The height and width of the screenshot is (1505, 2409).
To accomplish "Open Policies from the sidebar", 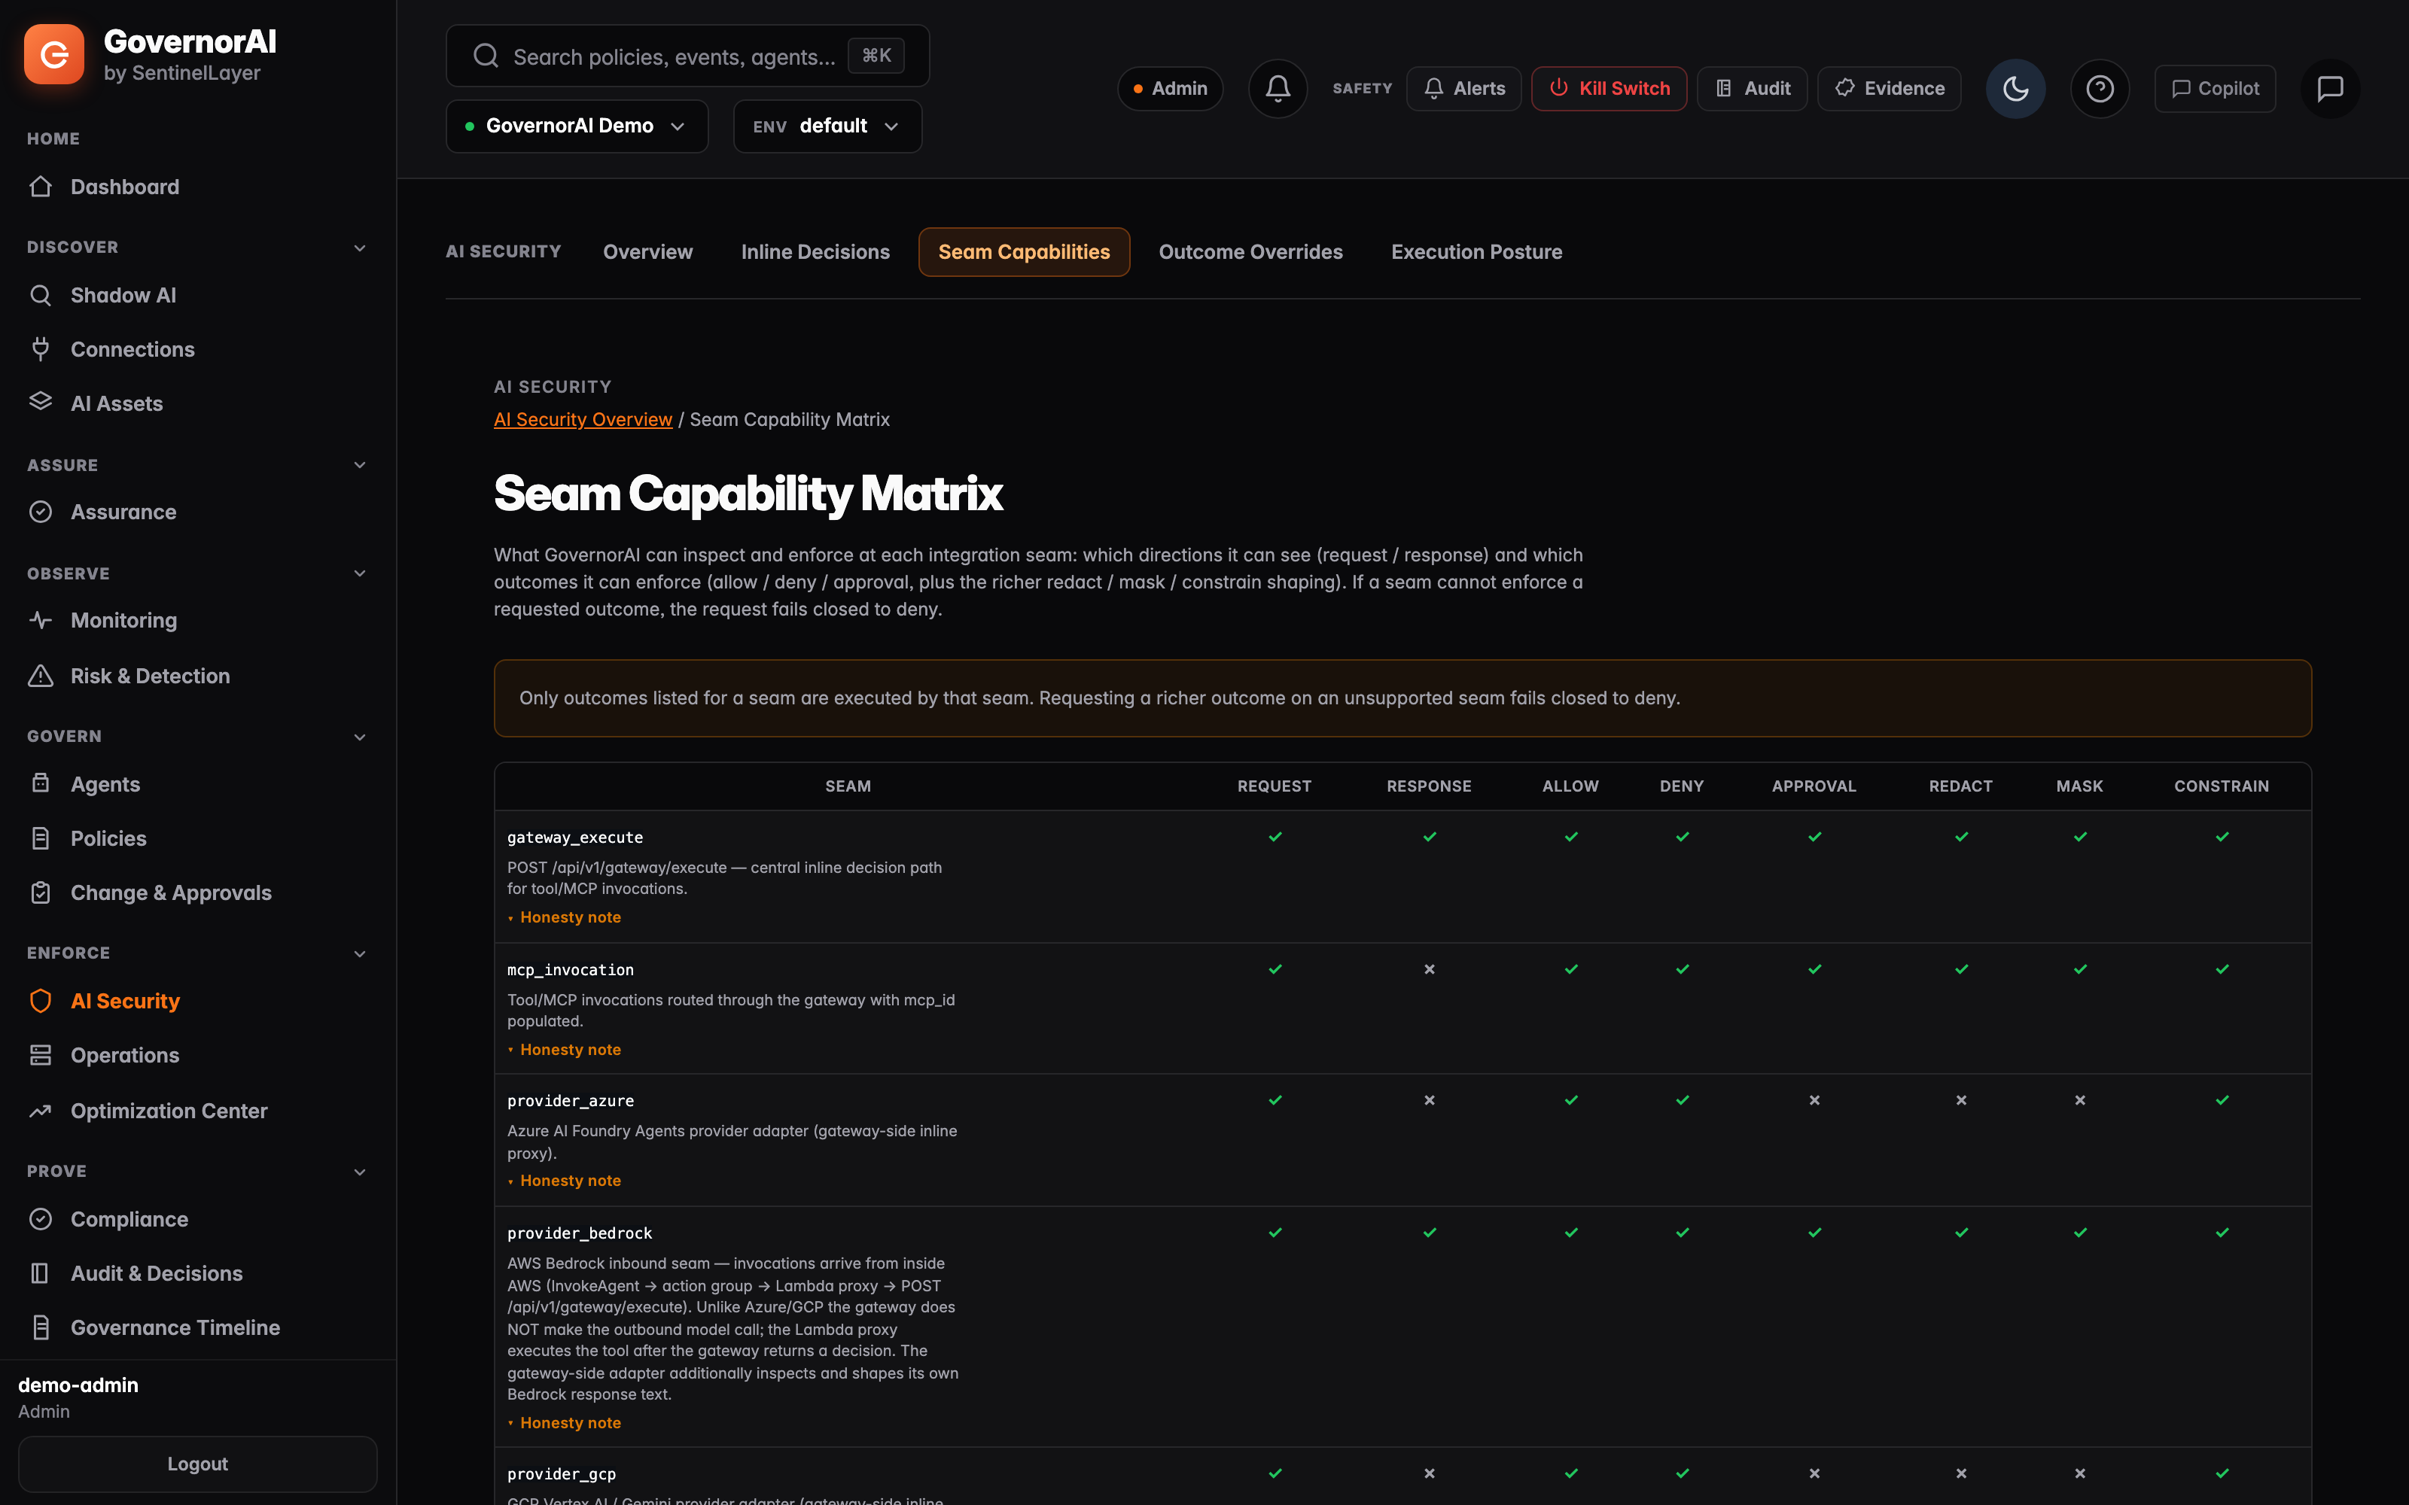I will 108,838.
